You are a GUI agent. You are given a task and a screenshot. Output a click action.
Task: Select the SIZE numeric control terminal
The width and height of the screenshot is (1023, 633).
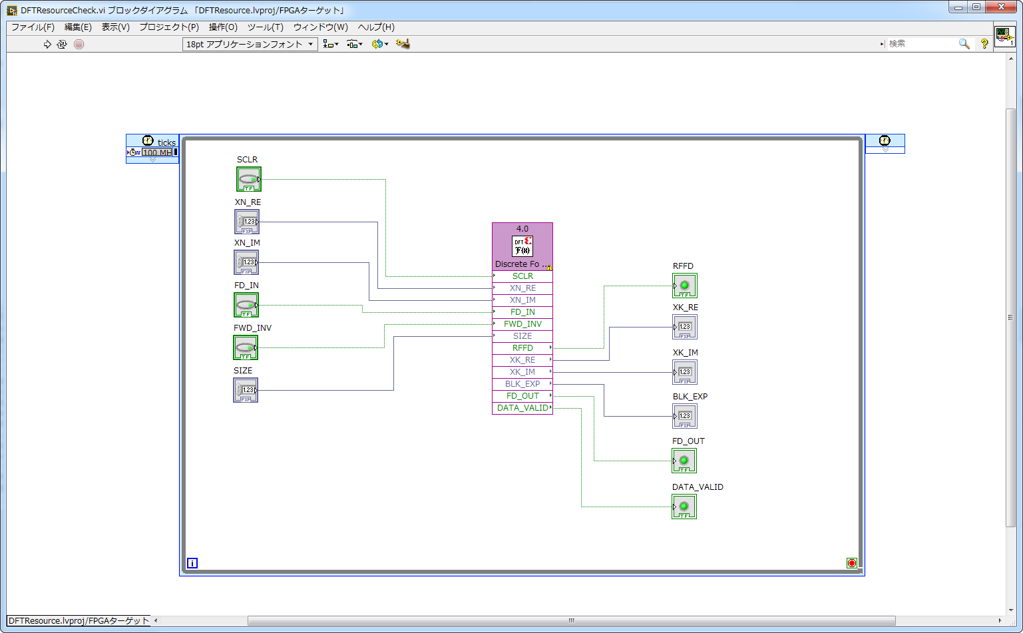pos(246,390)
